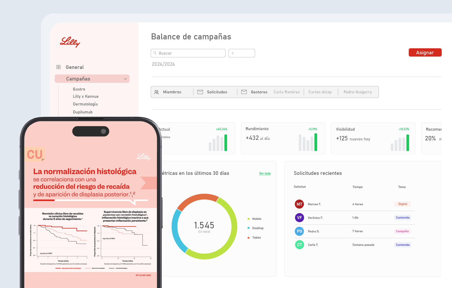
Task: Click the Gestores envelope icon
Action: [244, 92]
